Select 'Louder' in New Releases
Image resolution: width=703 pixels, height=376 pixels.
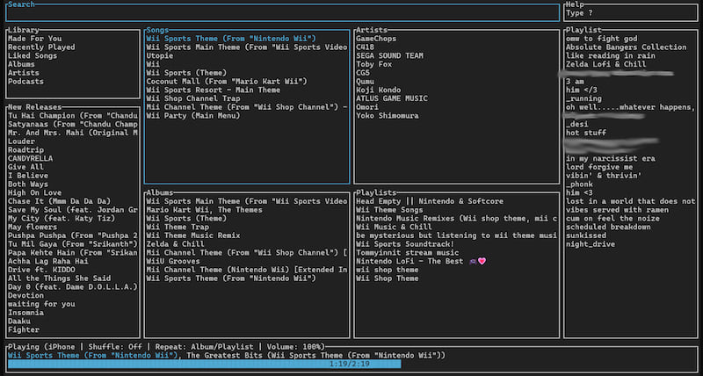coord(21,141)
